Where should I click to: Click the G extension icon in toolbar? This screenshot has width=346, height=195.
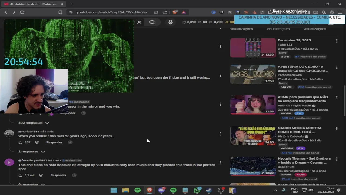(238, 12)
